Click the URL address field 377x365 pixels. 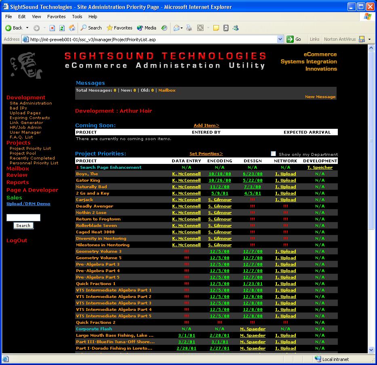coord(153,40)
